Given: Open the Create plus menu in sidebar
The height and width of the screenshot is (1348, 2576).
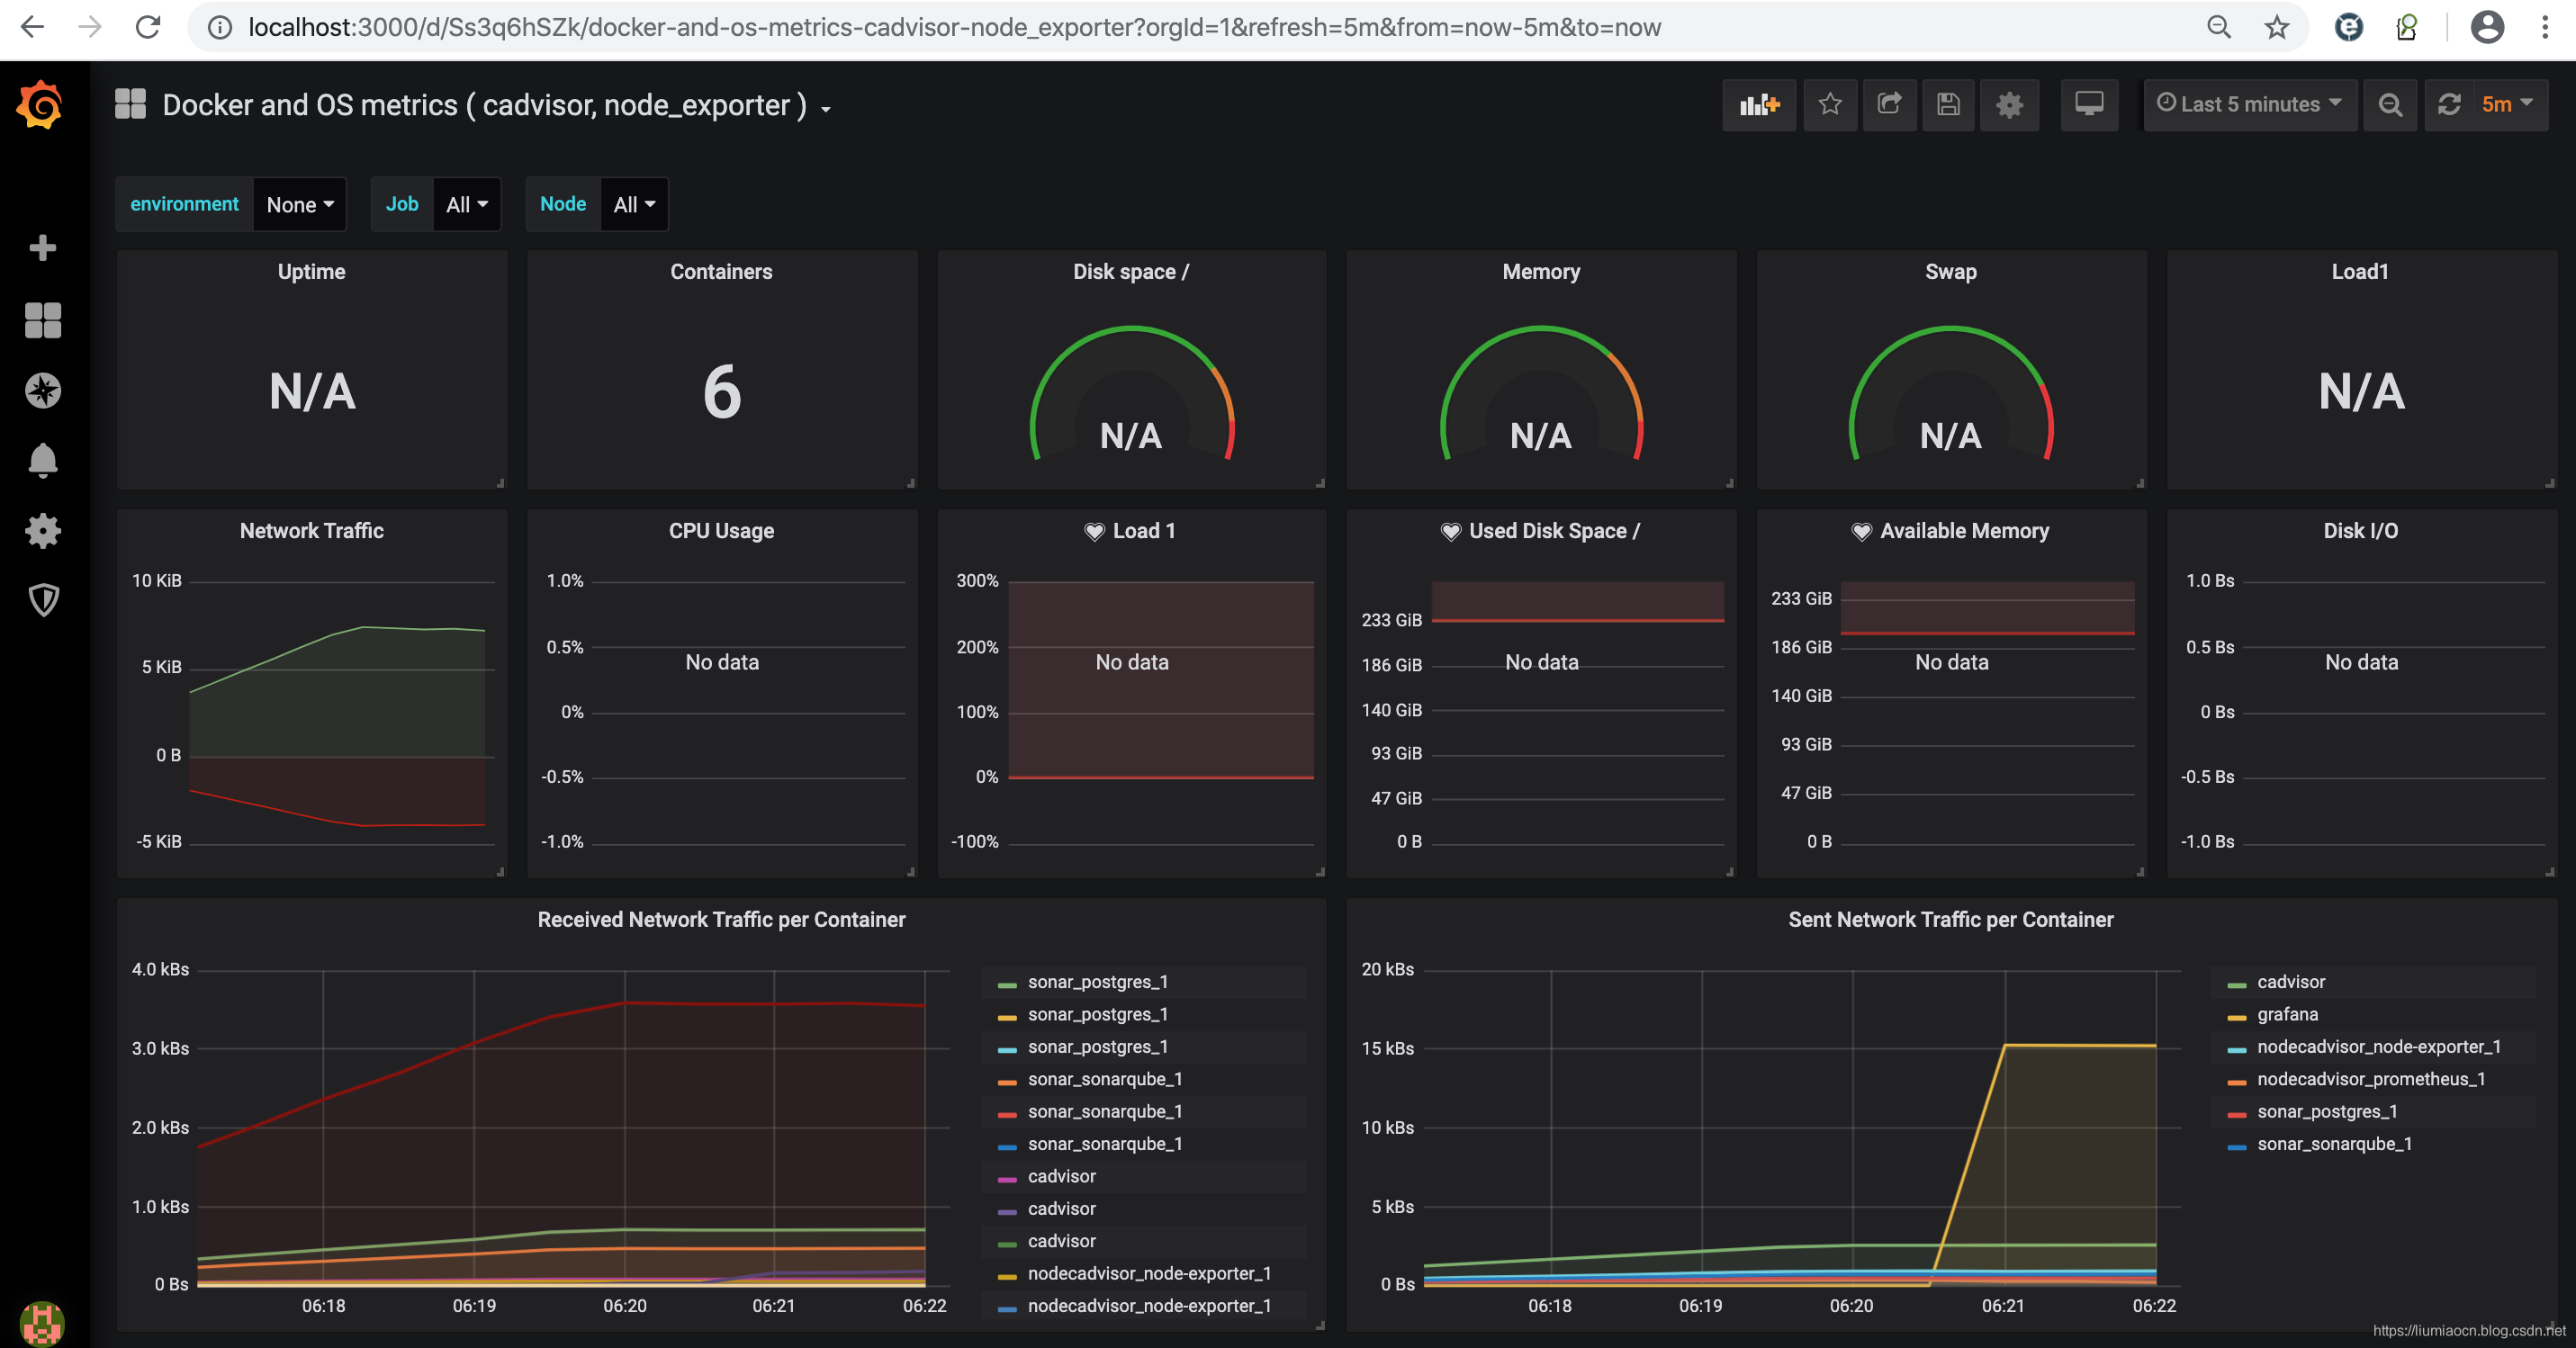Looking at the screenshot, I should click(42, 248).
